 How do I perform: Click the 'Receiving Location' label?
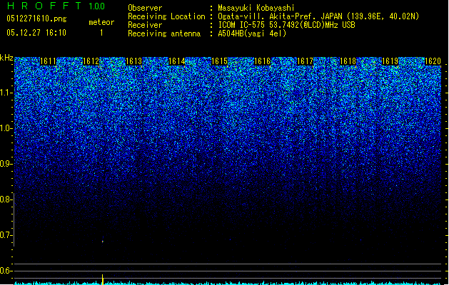(x=166, y=16)
